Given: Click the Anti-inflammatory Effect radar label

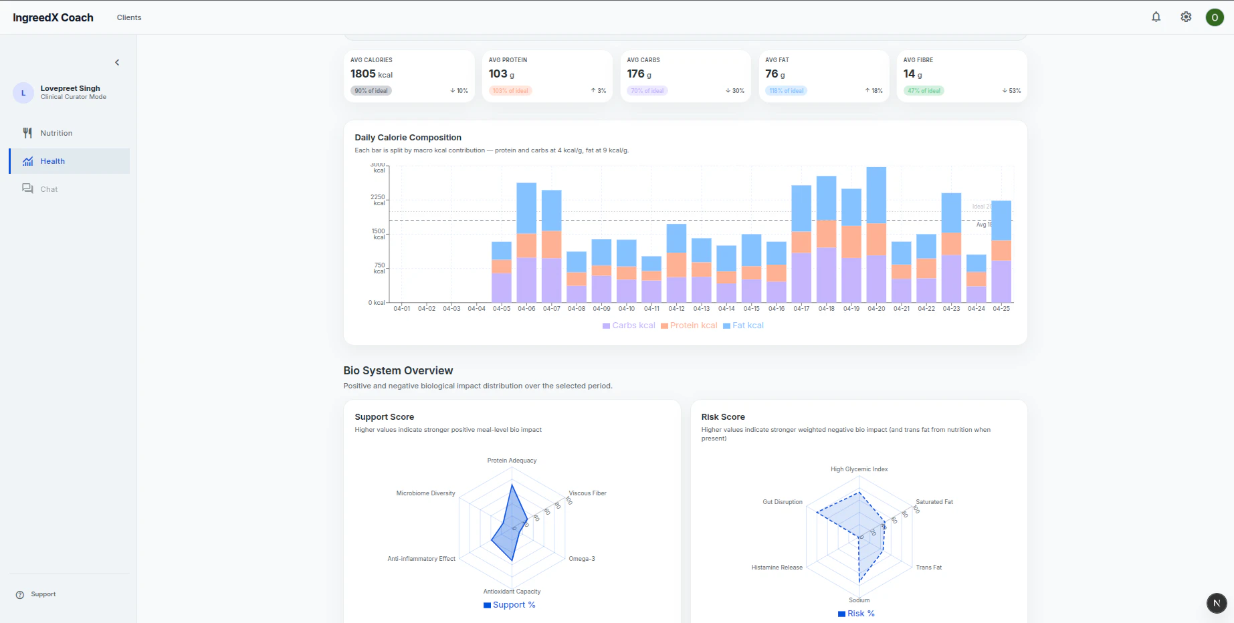Looking at the screenshot, I should 421,559.
